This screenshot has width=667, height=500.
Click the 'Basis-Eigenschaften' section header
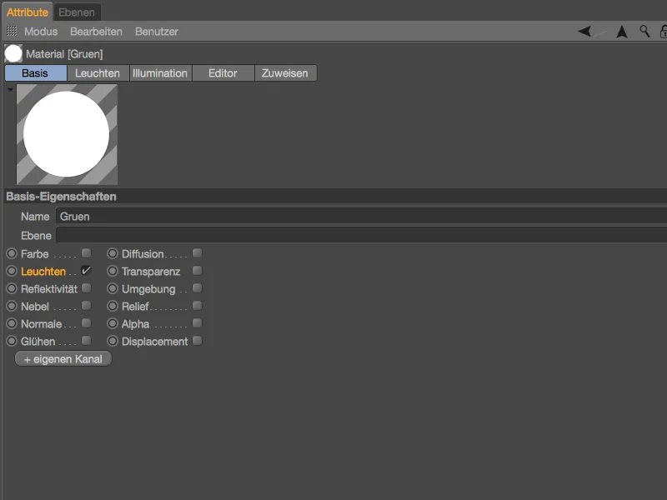(336, 197)
